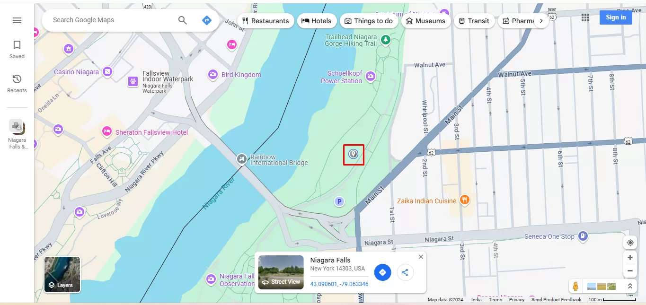Click the Seneca One Stop pin
Image resolution: width=646 pixels, height=305 pixels.
(583, 235)
